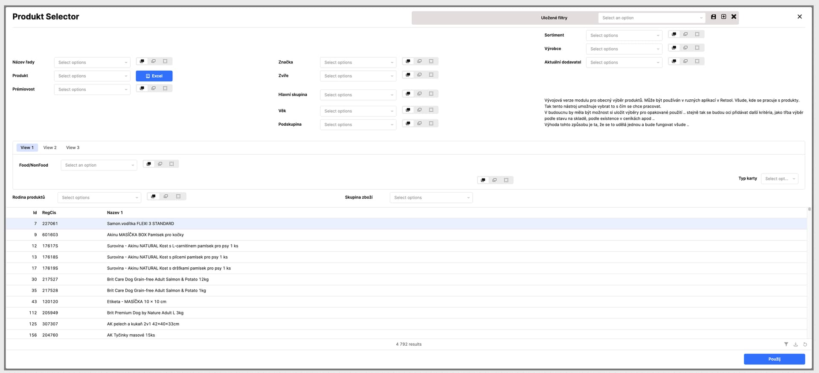Click the blue Excel button
This screenshot has width=819, height=373.
[154, 76]
